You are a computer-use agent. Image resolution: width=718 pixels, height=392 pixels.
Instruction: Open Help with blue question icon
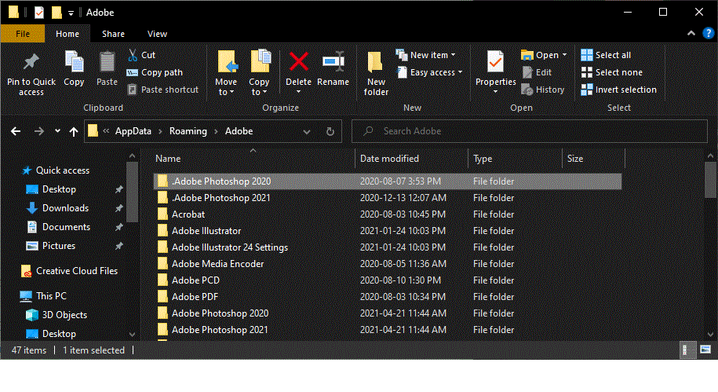point(708,33)
